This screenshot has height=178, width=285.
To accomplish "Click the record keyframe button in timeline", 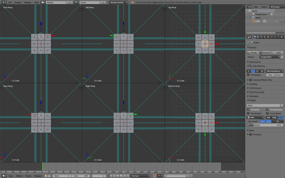I will (x=154, y=176).
